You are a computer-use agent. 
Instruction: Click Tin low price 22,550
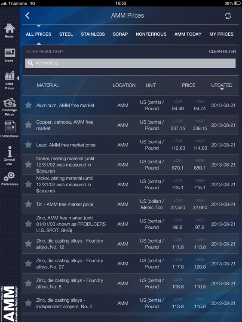point(178,208)
